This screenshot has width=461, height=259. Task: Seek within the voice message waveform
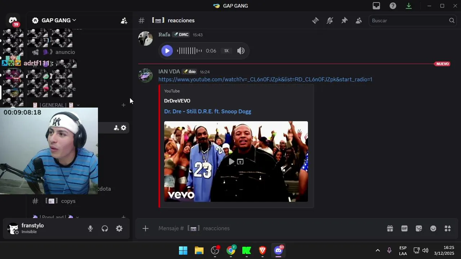point(189,51)
